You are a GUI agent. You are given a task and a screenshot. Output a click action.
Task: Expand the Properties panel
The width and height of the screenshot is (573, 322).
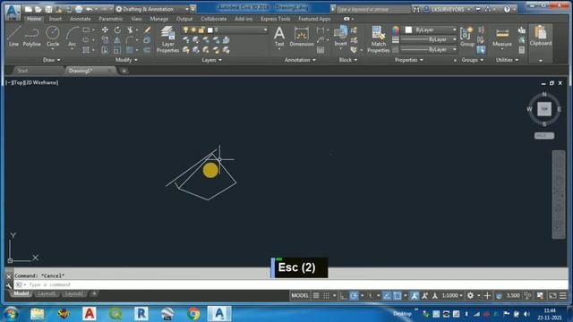(408, 60)
